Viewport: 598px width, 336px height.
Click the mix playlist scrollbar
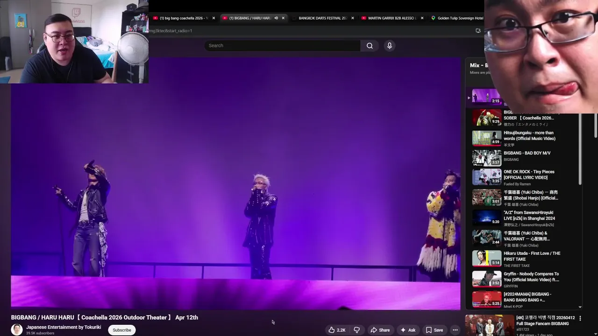point(580,148)
